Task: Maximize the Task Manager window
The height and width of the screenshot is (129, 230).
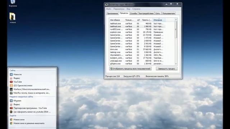Action: point(171,4)
